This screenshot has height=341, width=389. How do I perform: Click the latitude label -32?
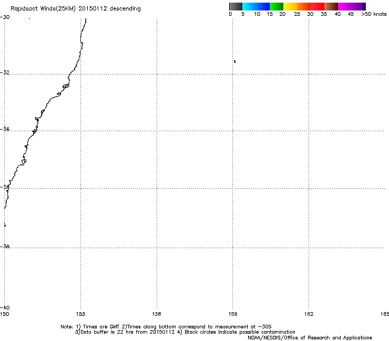[x=5, y=72]
